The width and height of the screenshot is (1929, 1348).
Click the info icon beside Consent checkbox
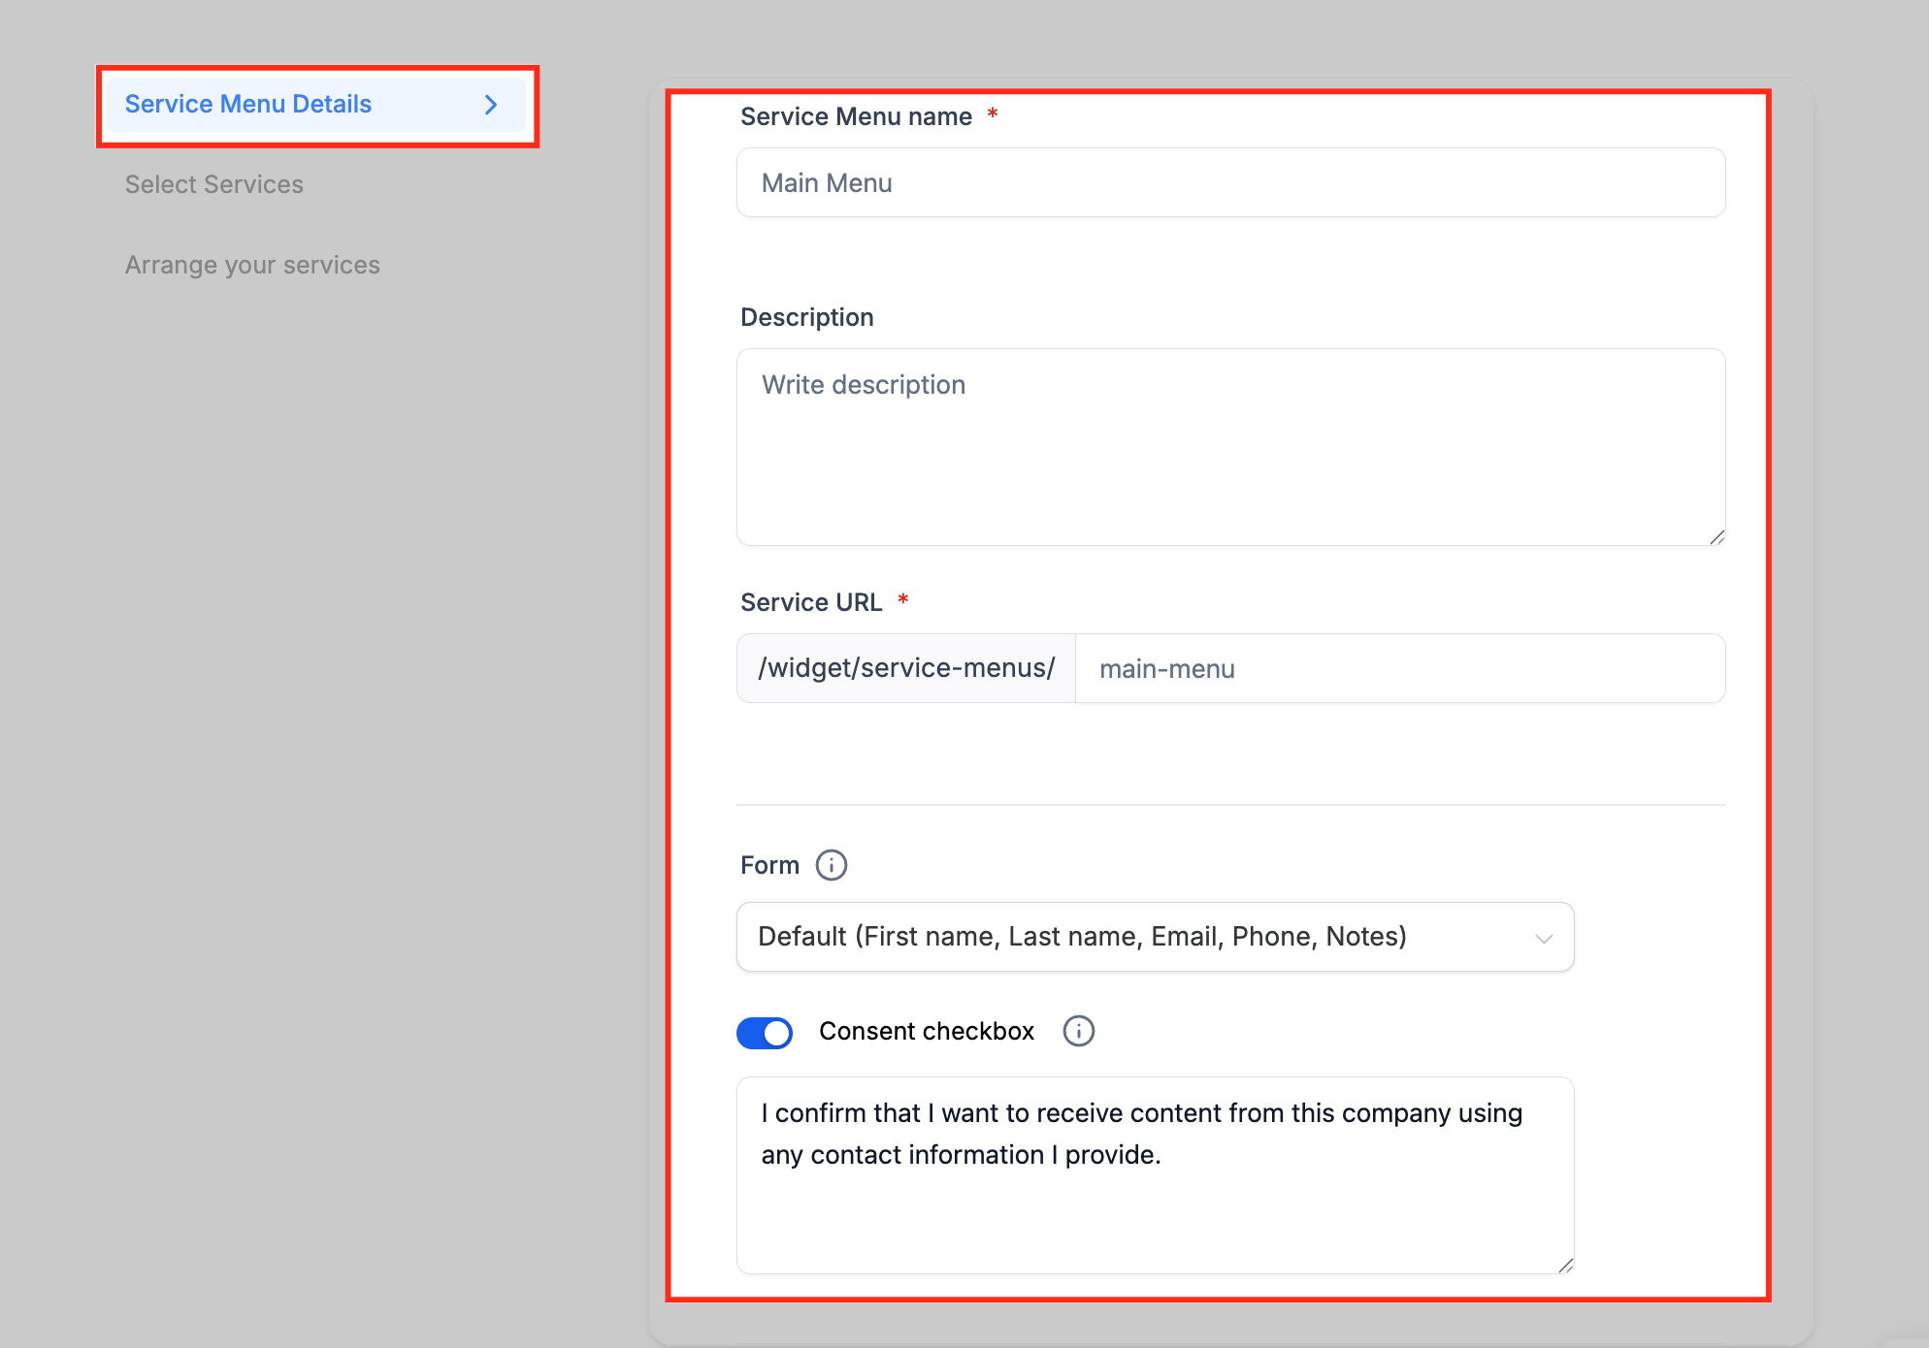(x=1078, y=1031)
